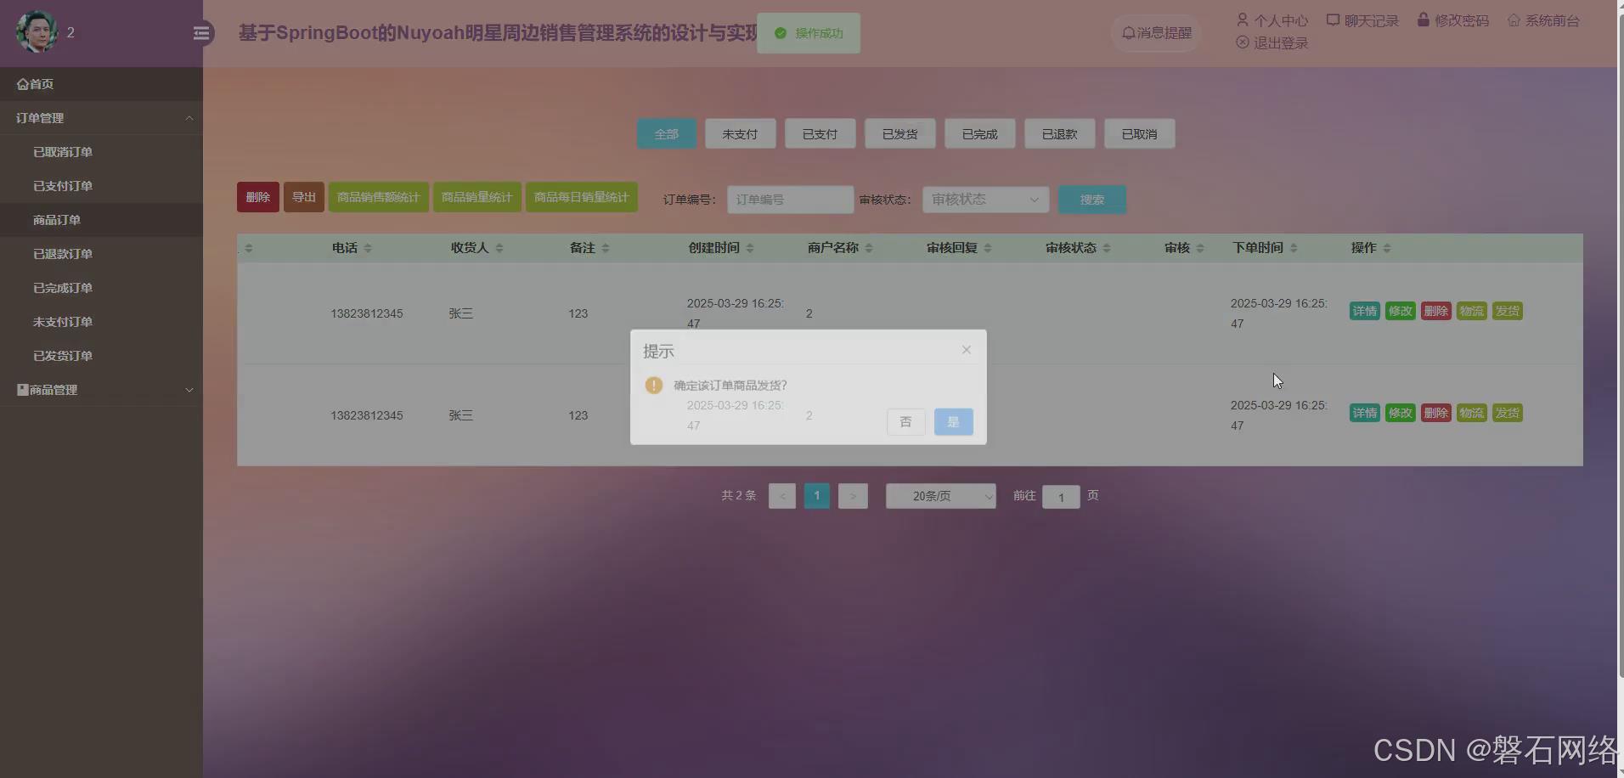Viewport: 1624px width, 778px height.
Task: Collapse the 订单管理 sidebar section
Action: click(x=189, y=117)
